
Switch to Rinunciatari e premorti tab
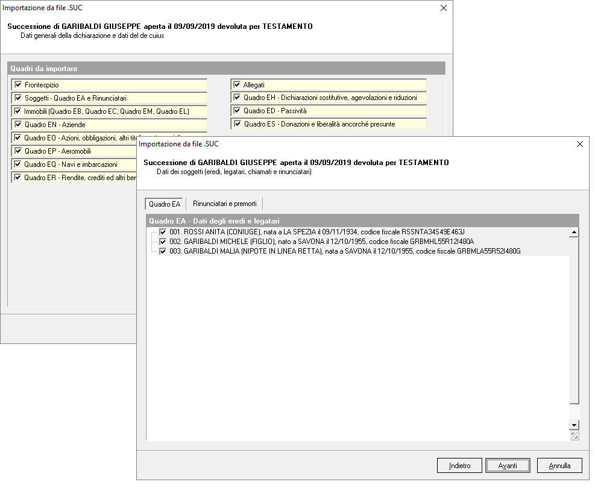224,204
